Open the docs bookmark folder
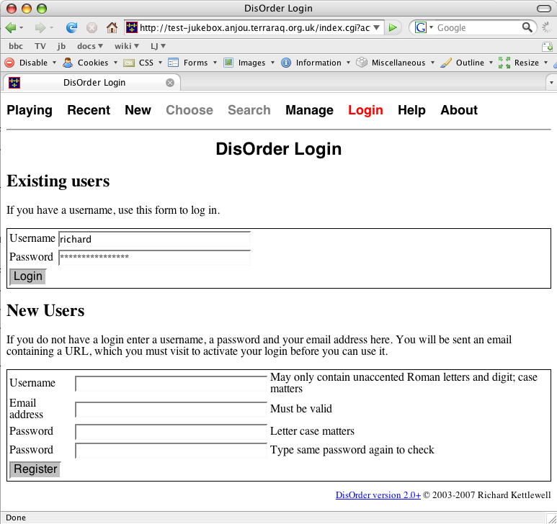557x524 pixels. [88, 46]
